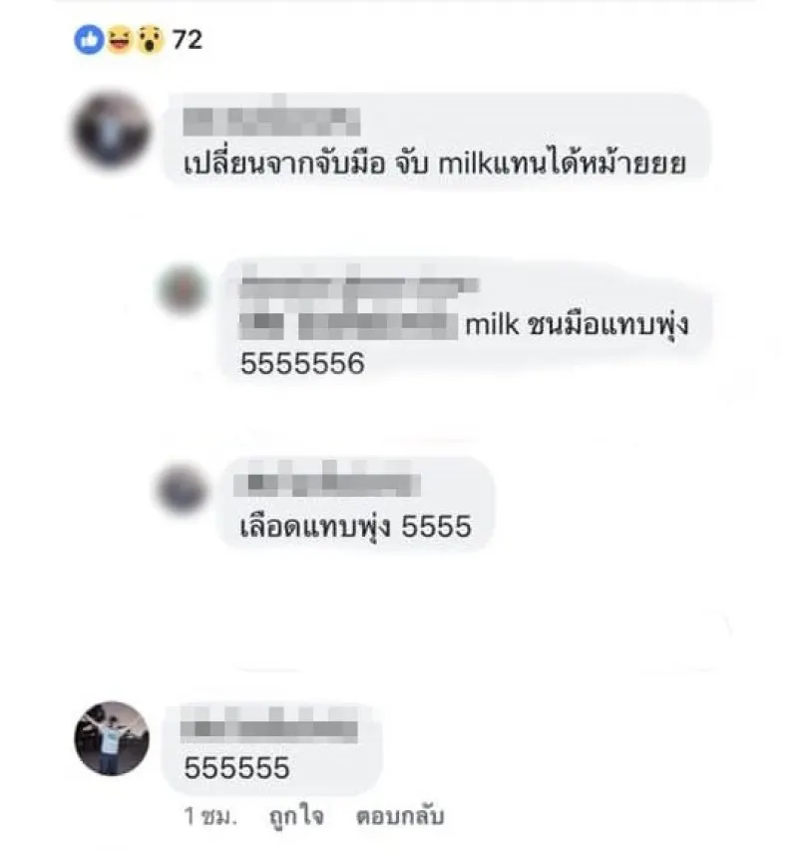Click the Wow surprised reaction emoji
This screenshot has height=853, width=798.
[x=149, y=40]
